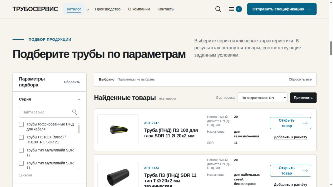
Task: Click 'Параметры не выбраны' text
Action: click(x=136, y=79)
